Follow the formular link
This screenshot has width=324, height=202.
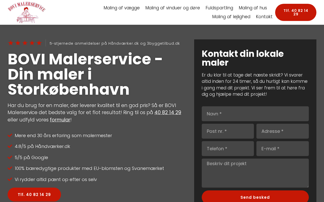[60, 120]
